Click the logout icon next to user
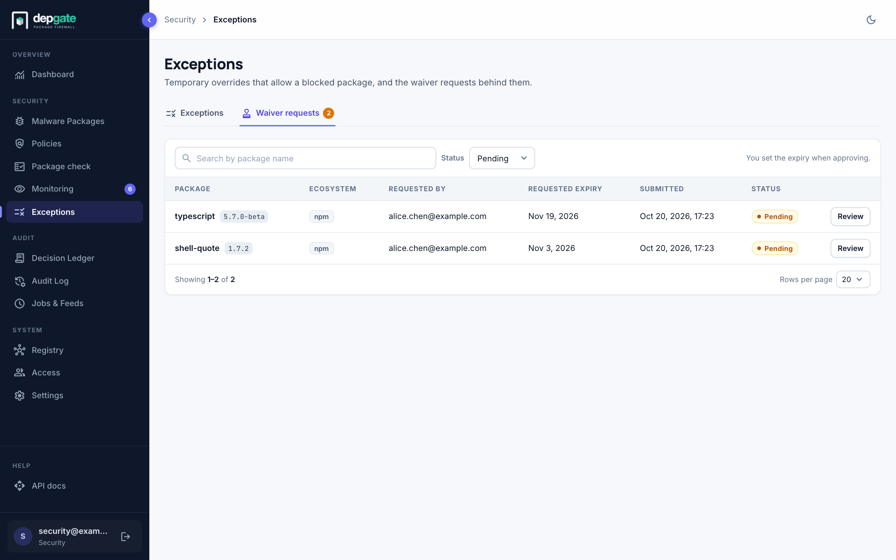Viewport: 896px width, 560px height. 126,537
